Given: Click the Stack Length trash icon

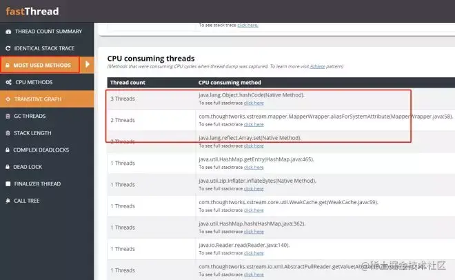Looking at the screenshot, I should coord(8,133).
